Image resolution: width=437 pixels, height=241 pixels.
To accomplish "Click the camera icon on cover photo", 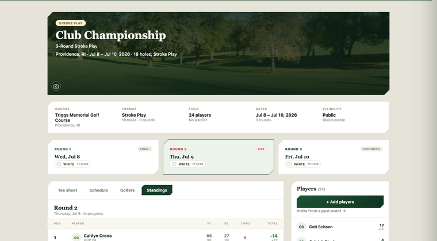I will pyautogui.click(x=56, y=86).
